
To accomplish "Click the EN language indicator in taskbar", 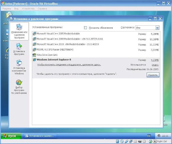I will coord(149,136).
